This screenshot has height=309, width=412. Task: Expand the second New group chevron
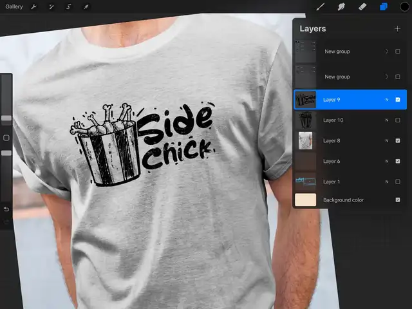click(x=387, y=77)
